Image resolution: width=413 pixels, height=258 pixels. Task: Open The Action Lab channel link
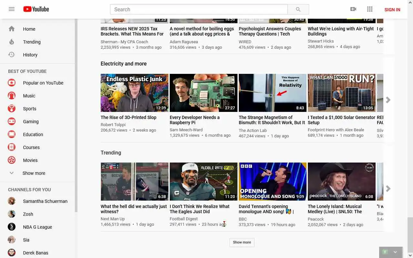tap(253, 130)
